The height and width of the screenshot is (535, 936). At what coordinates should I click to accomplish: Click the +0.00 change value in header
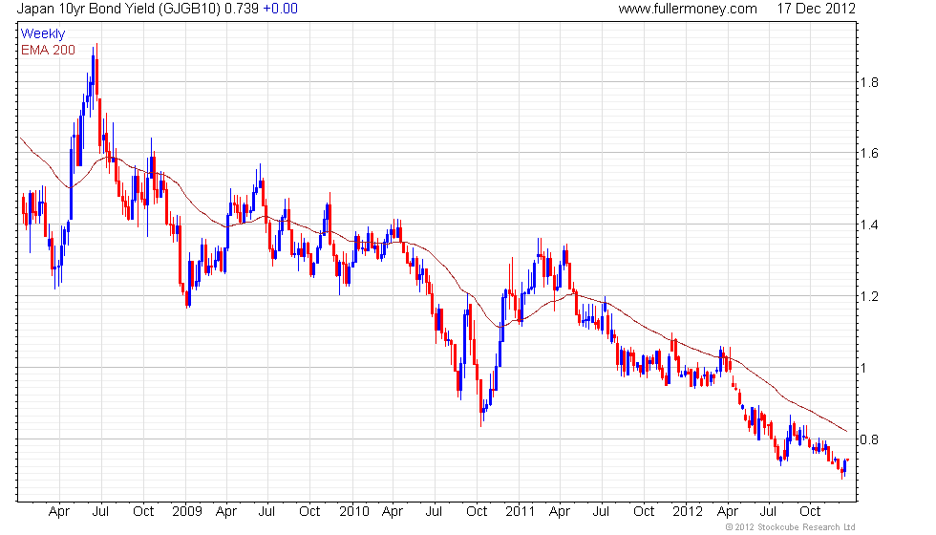(x=281, y=9)
